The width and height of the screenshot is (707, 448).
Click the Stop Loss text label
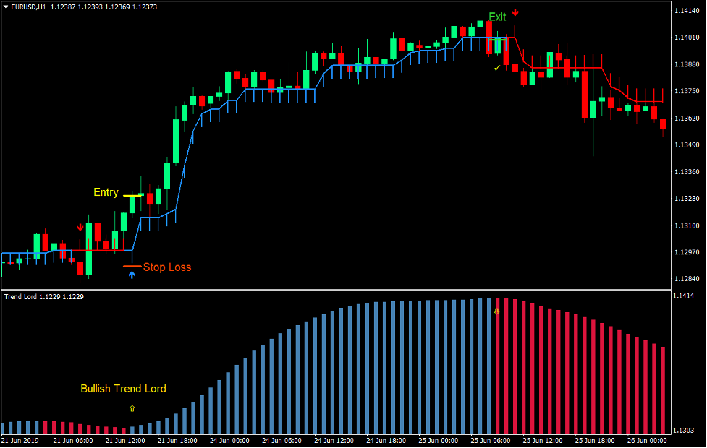[168, 267]
